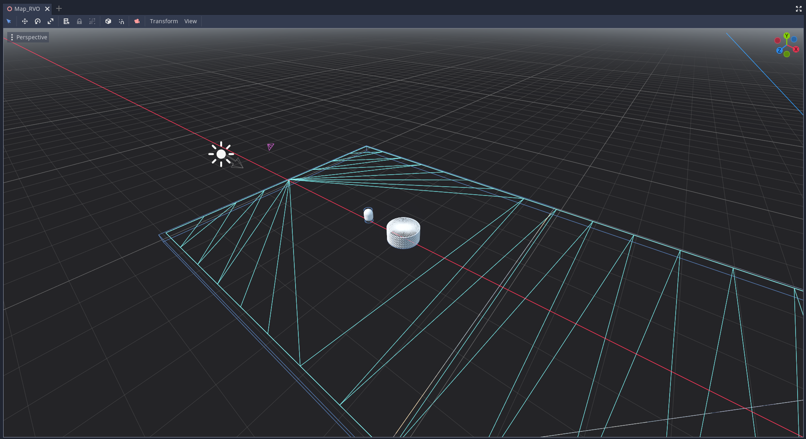
Task: Open the Transform menu
Action: [x=164, y=21]
